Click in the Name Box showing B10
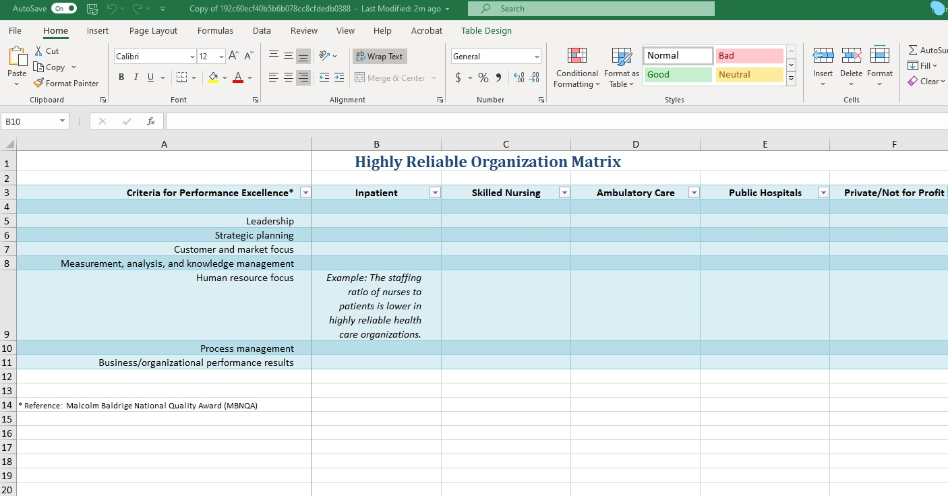This screenshot has width=948, height=496. [x=30, y=121]
